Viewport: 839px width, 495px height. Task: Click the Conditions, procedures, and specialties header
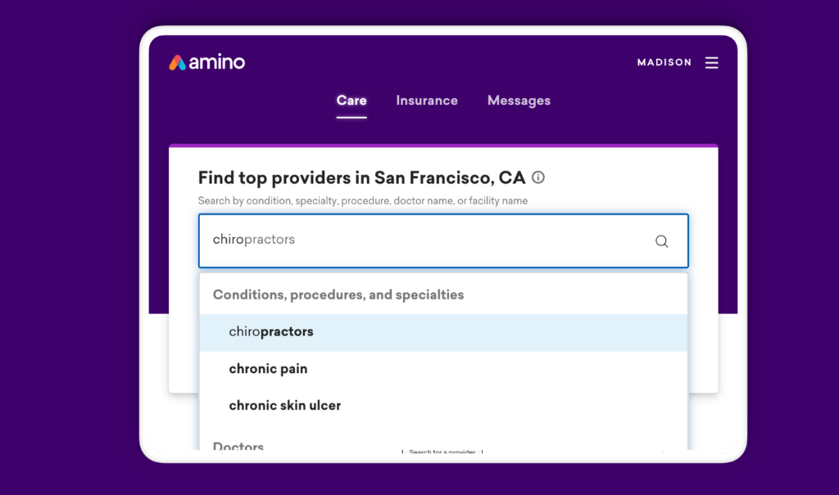[338, 295]
